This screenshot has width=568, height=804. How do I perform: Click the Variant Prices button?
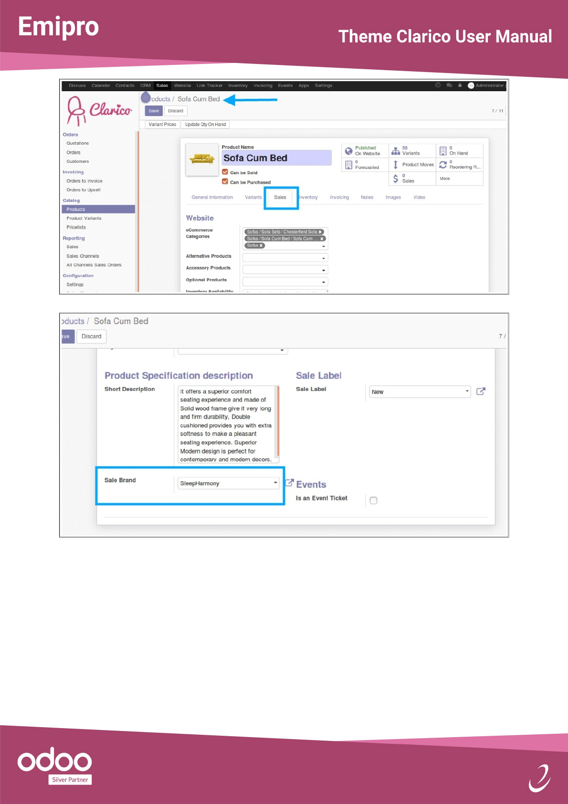coord(162,125)
